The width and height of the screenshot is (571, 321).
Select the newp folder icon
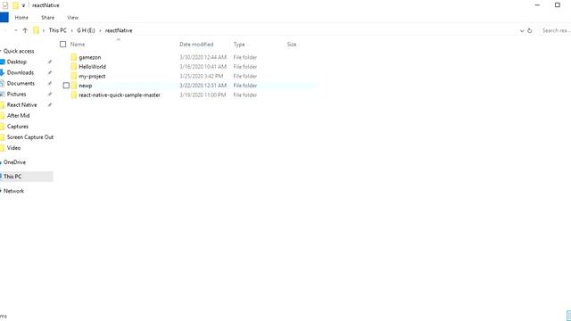pyautogui.click(x=74, y=86)
